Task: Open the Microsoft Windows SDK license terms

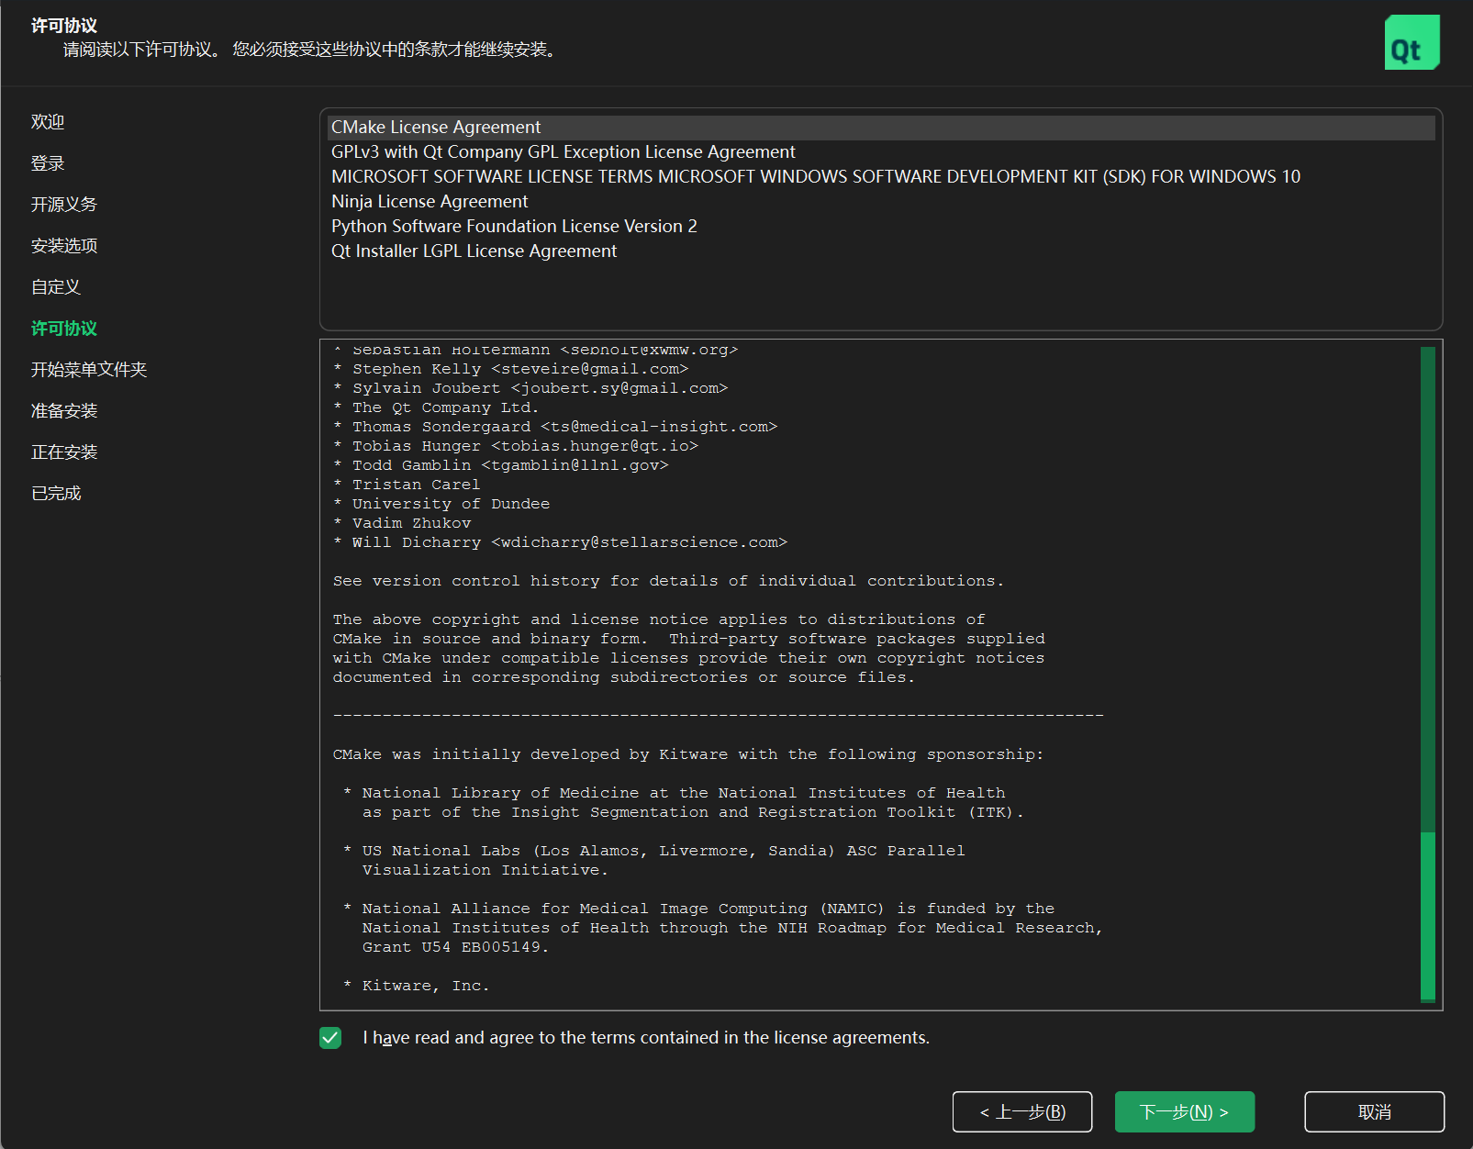Action: [815, 176]
